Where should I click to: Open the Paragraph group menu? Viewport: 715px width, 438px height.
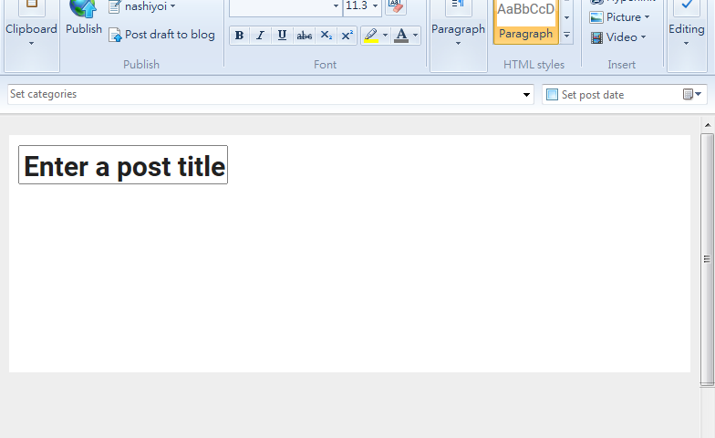click(458, 35)
